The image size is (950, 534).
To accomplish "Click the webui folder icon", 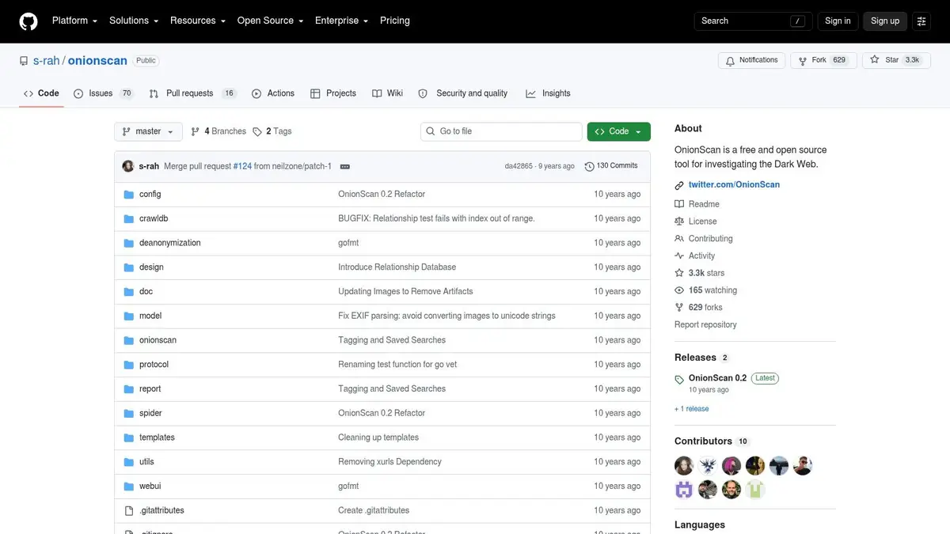I will click(129, 486).
